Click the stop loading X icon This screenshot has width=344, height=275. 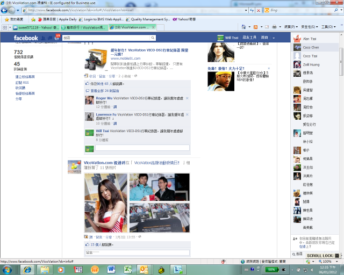pos(259,10)
